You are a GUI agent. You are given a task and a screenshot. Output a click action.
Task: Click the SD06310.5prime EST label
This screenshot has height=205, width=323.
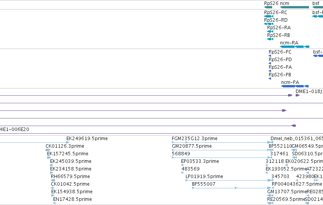307,154
